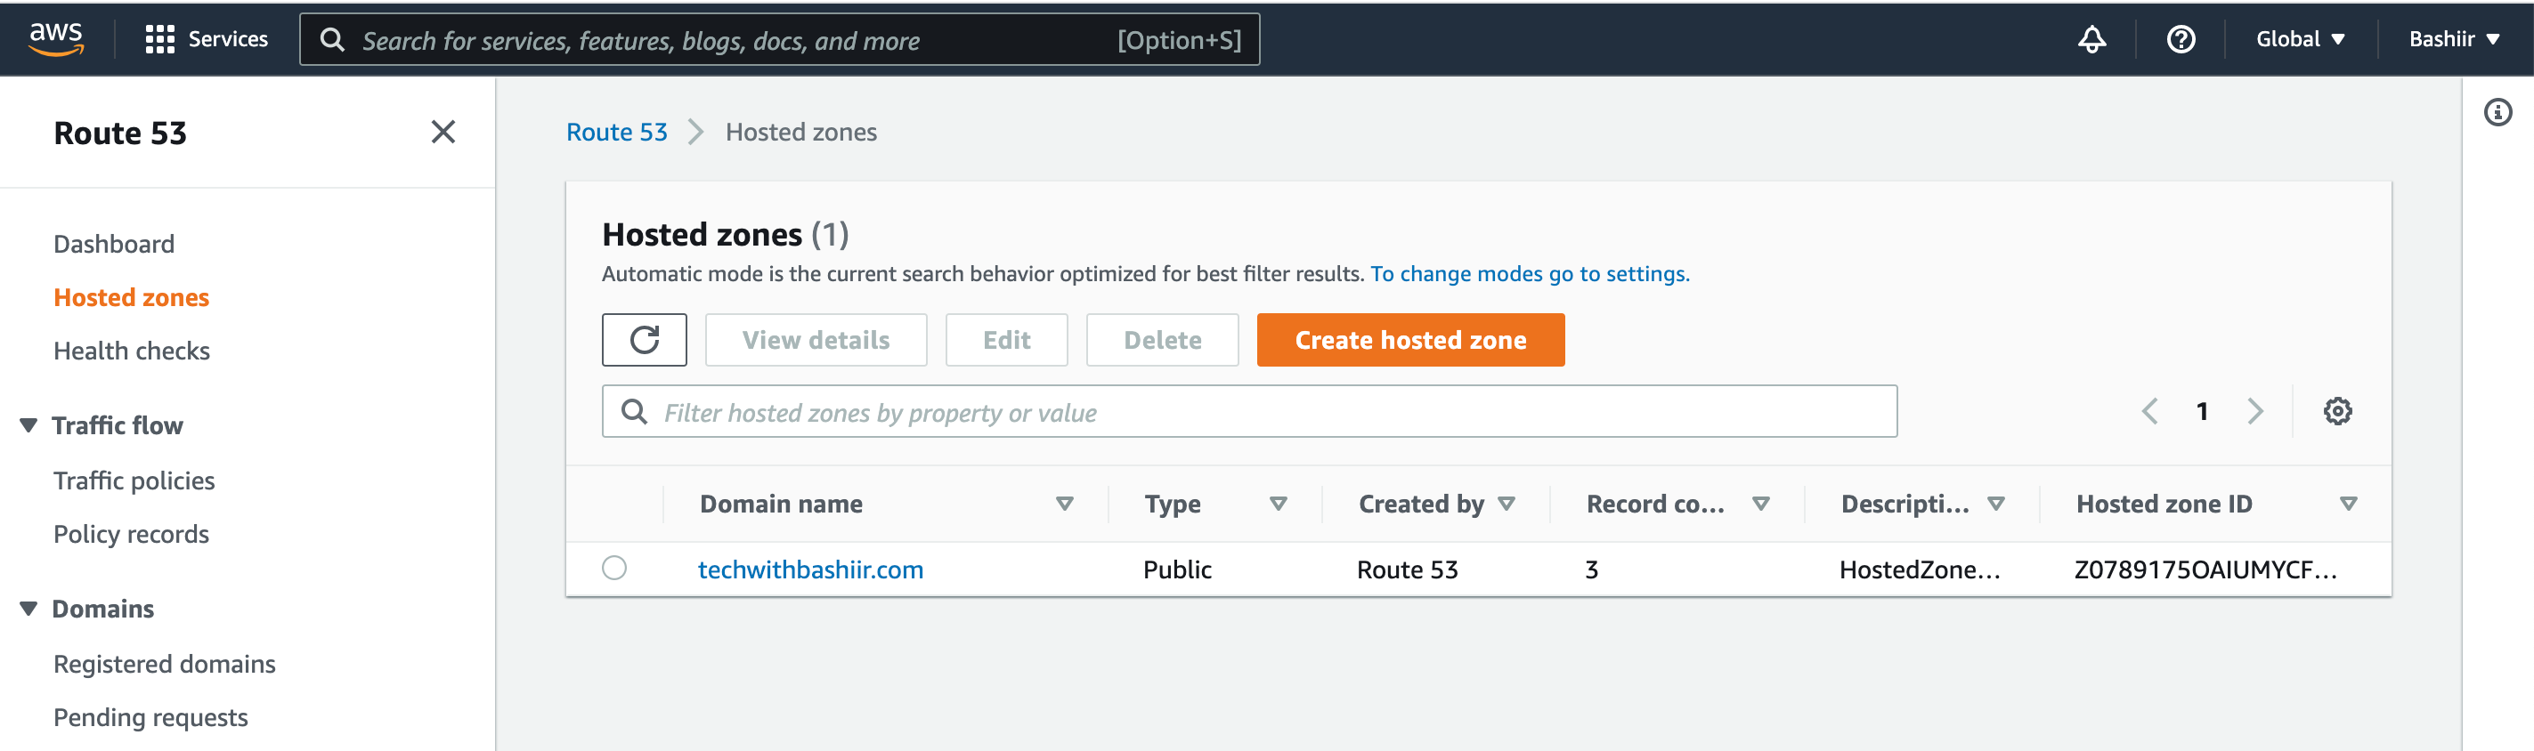2534x751 pixels.
Task: Sort by Hosted zone ID column arrow
Action: pyautogui.click(x=2348, y=504)
